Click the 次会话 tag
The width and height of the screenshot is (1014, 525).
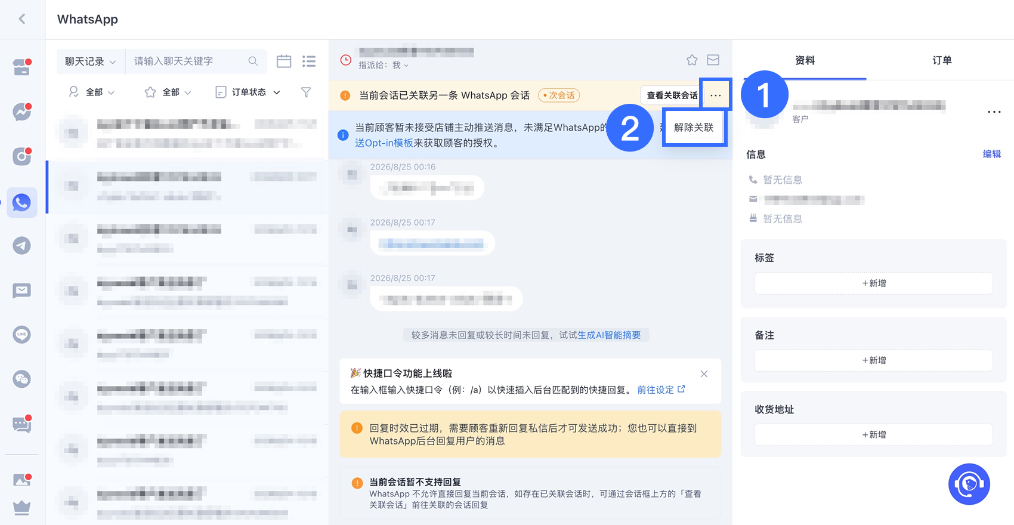point(559,95)
